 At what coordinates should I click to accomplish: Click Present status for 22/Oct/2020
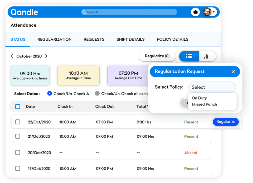(191, 122)
